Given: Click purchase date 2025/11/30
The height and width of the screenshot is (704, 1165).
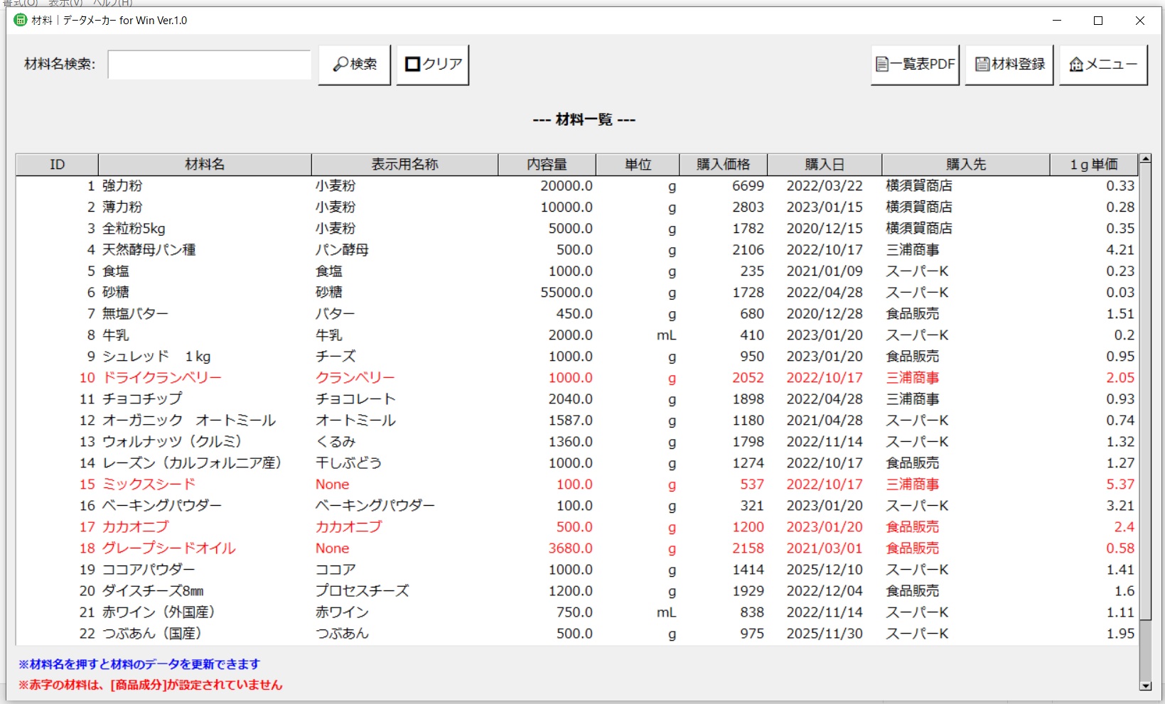Looking at the screenshot, I should 825,634.
